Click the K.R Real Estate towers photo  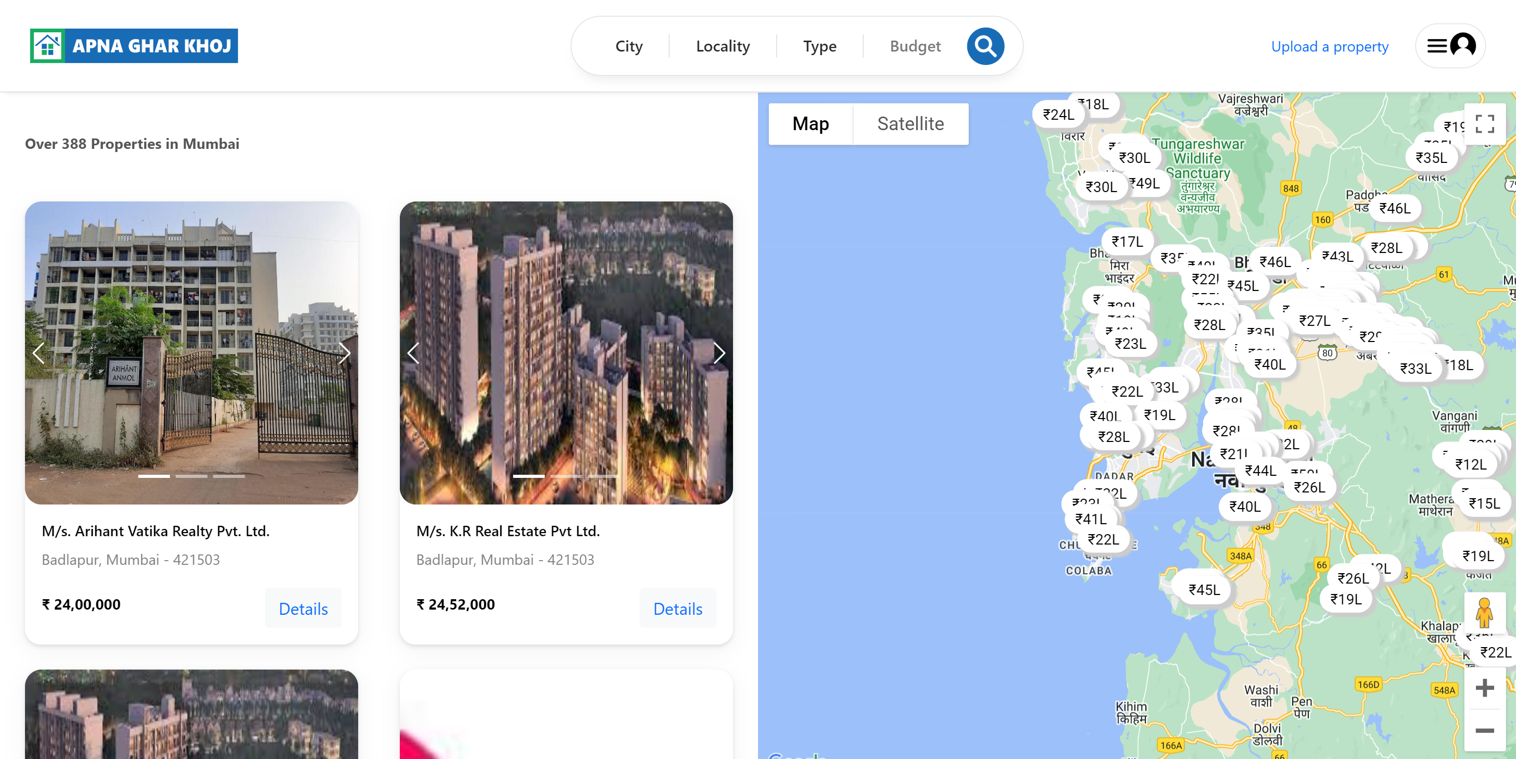tap(566, 353)
